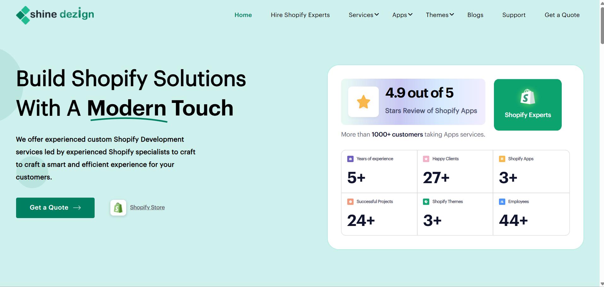This screenshot has width=604, height=287.
Task: Click the Shine Dezign logo
Action: coord(55,15)
